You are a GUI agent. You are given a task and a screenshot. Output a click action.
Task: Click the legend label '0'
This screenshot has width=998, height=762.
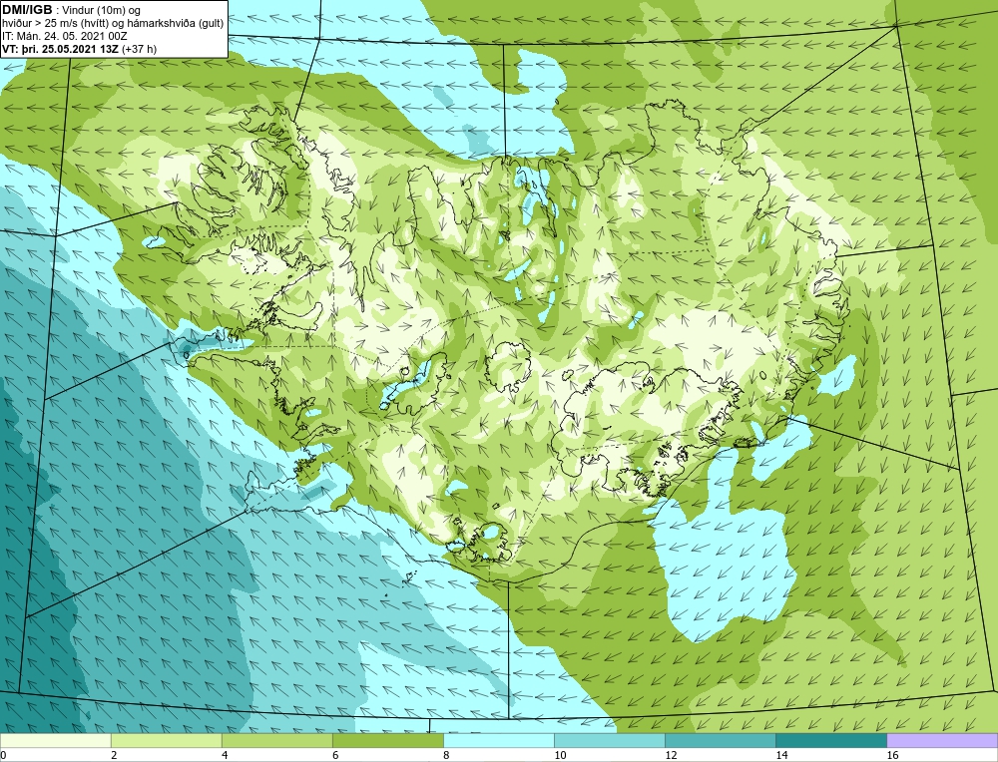3,755
